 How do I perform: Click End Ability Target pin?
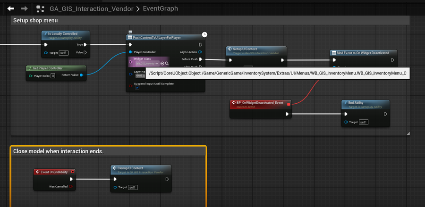point(346,122)
